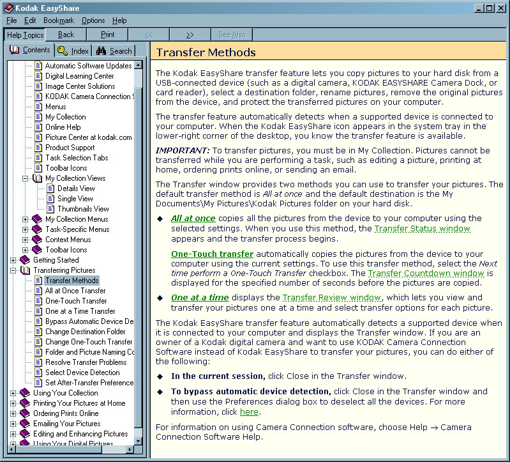This screenshot has height=462, width=510.
Task: Click the page icon next to Product Support
Action: (x=38, y=148)
